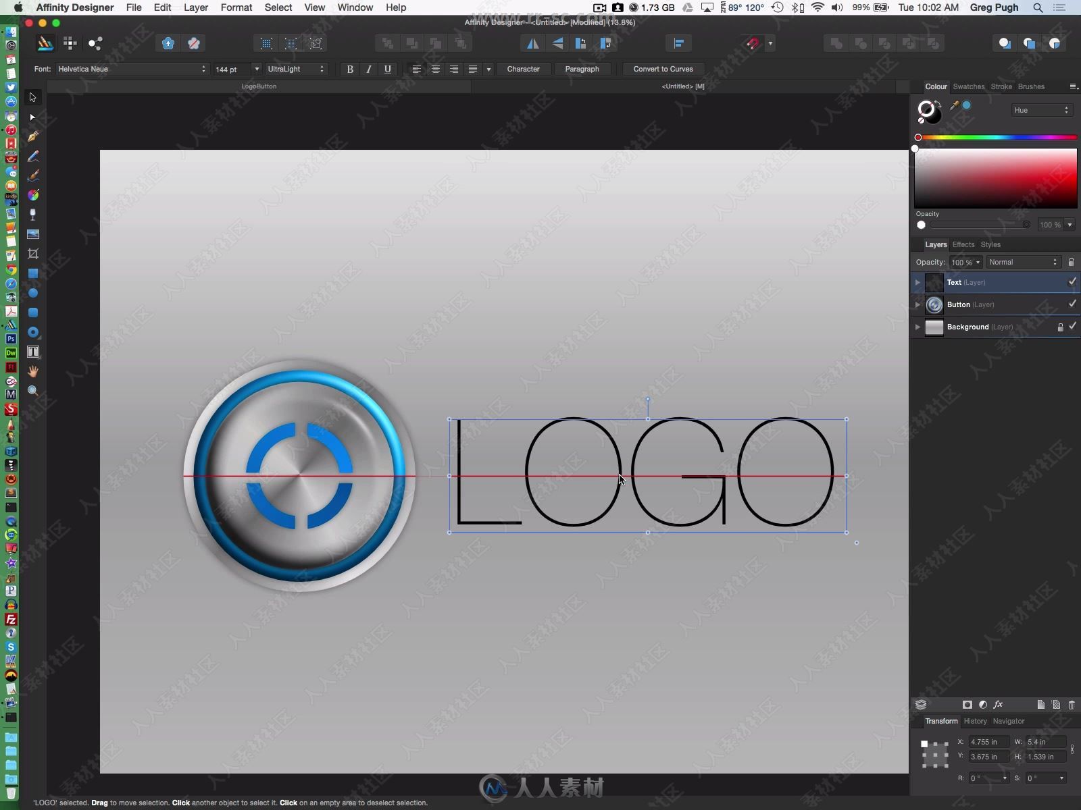Open the Normal blend mode dropdown
Screen dimensions: 1081x810
point(1023,262)
